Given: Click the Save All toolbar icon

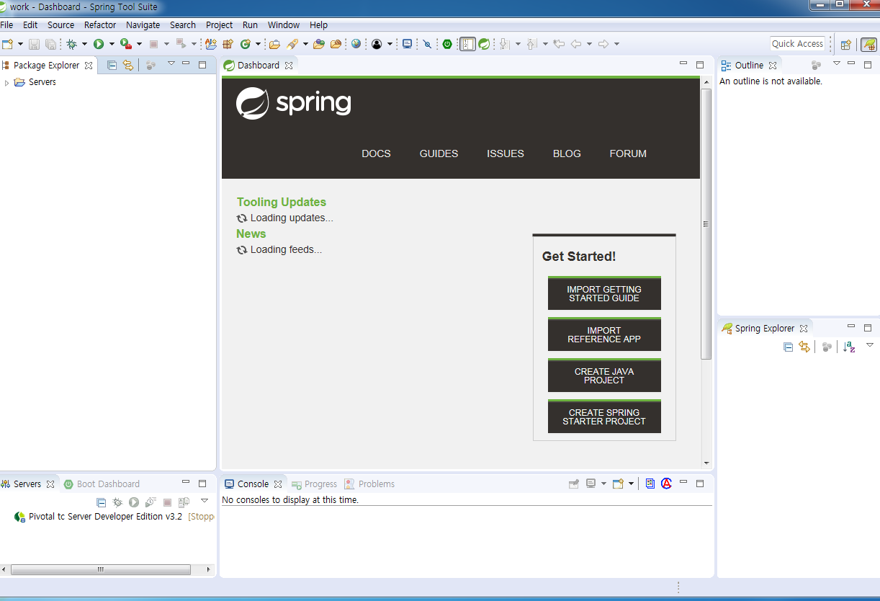Looking at the screenshot, I should click(x=50, y=44).
